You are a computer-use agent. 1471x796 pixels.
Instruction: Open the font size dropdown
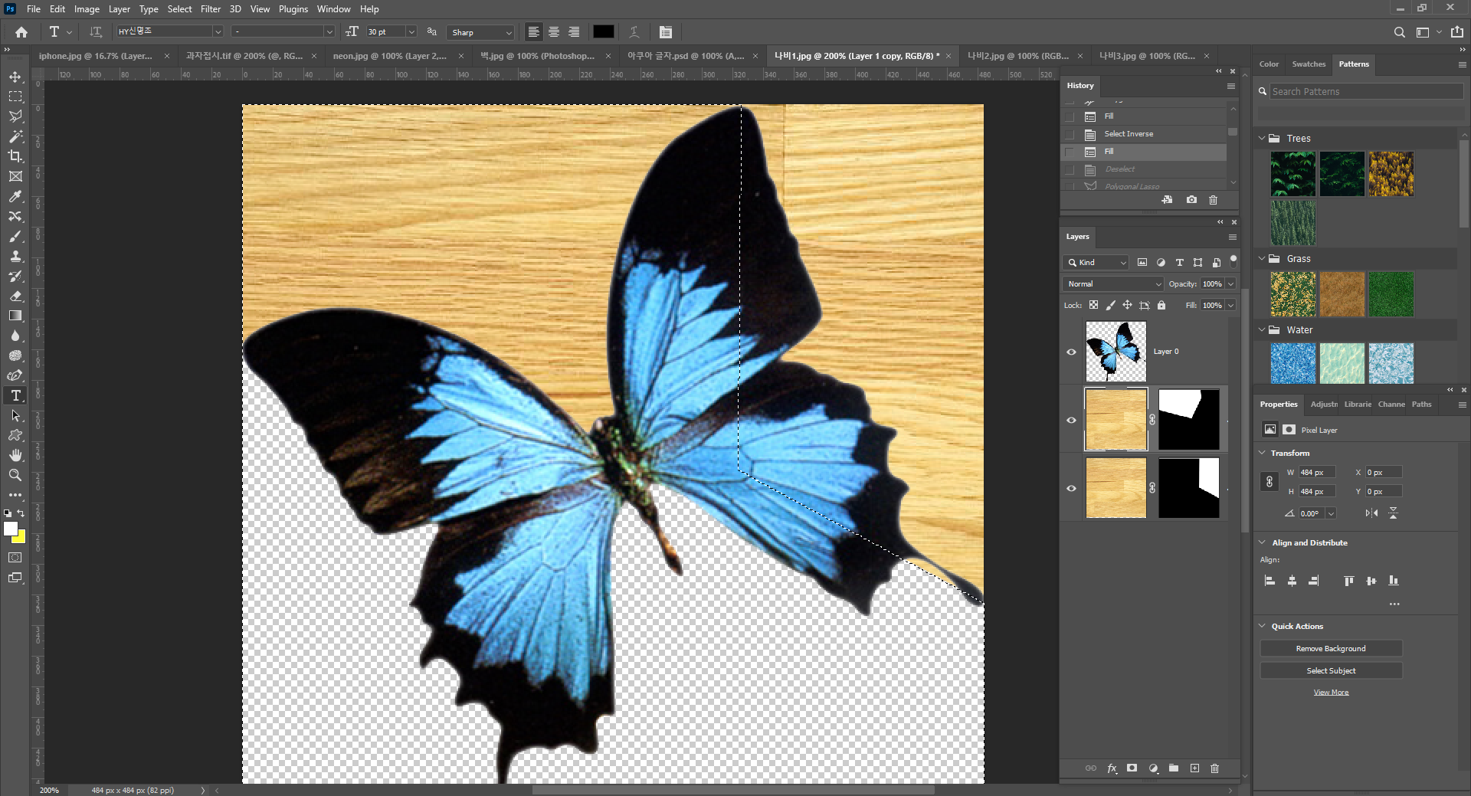click(x=411, y=32)
